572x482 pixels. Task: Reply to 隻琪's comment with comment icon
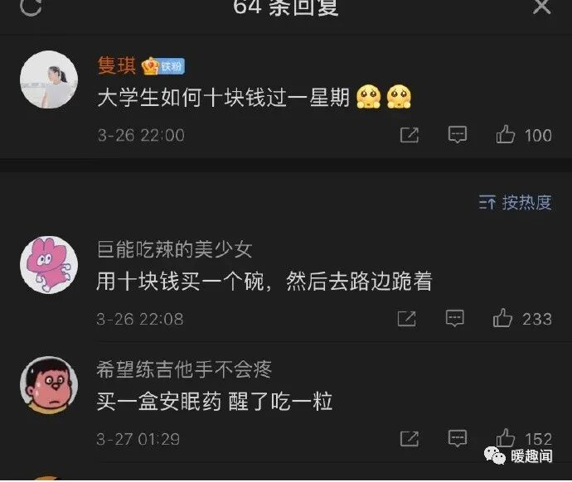coord(458,135)
